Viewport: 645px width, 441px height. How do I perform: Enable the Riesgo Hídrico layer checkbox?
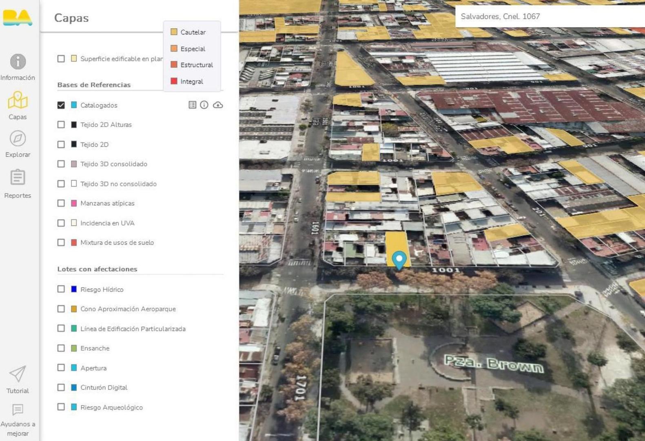tap(61, 289)
